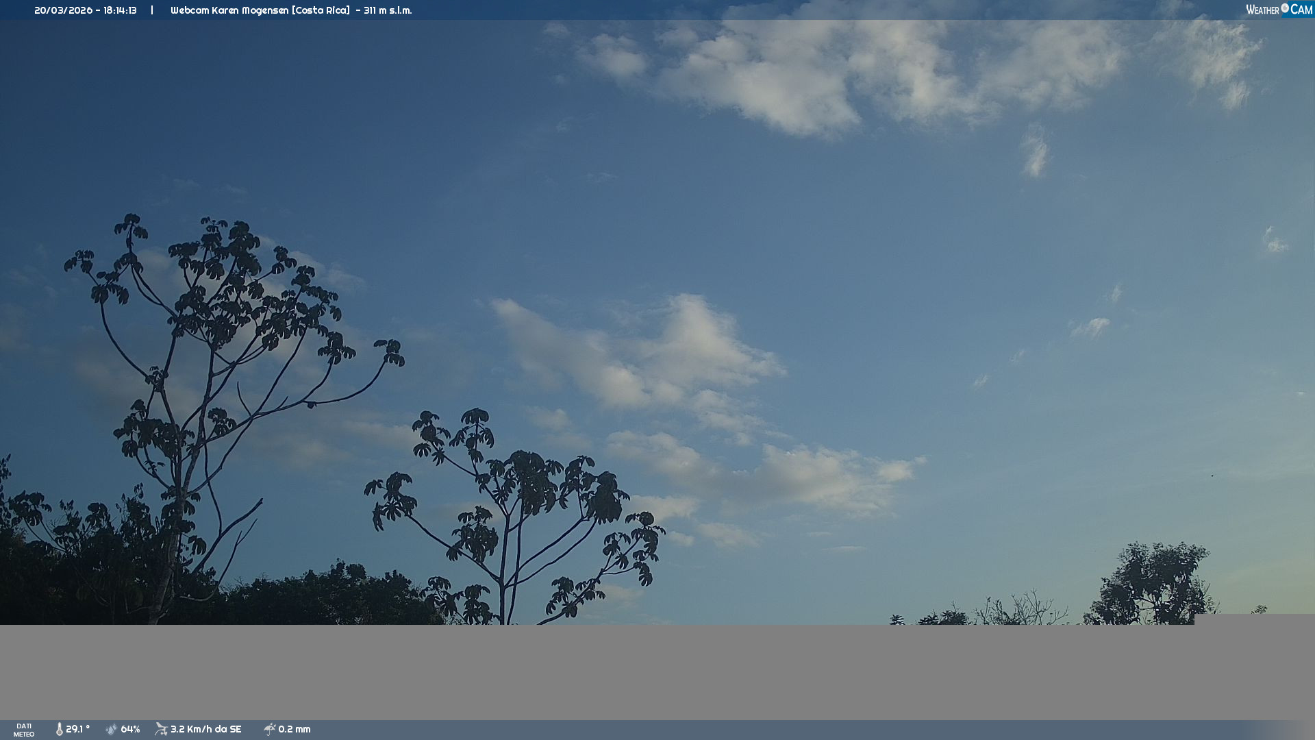This screenshot has width=1315, height=740.
Task: Click the wind vane icon
Action: click(161, 730)
